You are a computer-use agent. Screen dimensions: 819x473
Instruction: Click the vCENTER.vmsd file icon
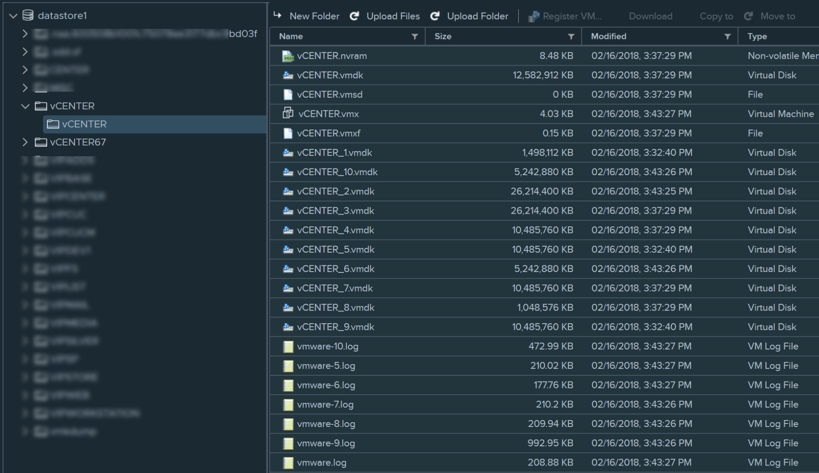[288, 95]
